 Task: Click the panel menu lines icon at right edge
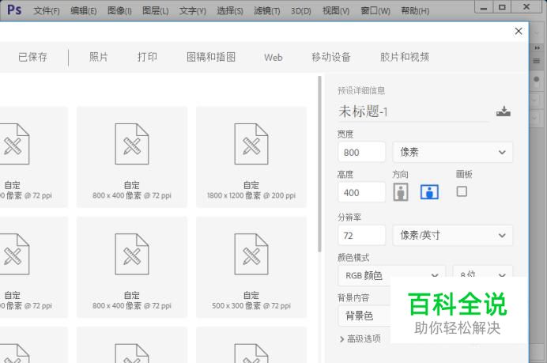point(537,61)
